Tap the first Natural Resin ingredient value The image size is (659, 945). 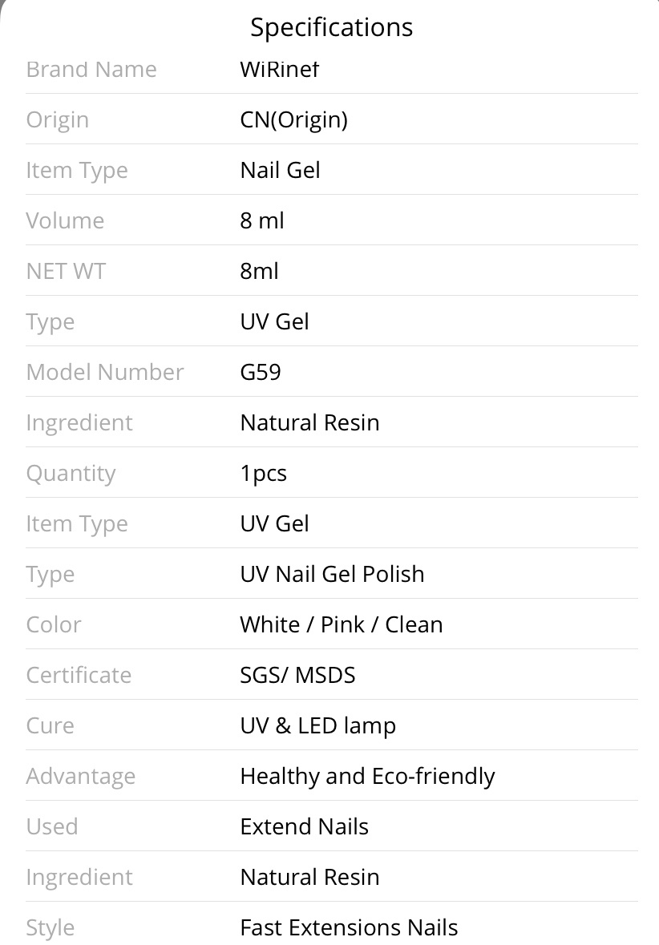310,423
